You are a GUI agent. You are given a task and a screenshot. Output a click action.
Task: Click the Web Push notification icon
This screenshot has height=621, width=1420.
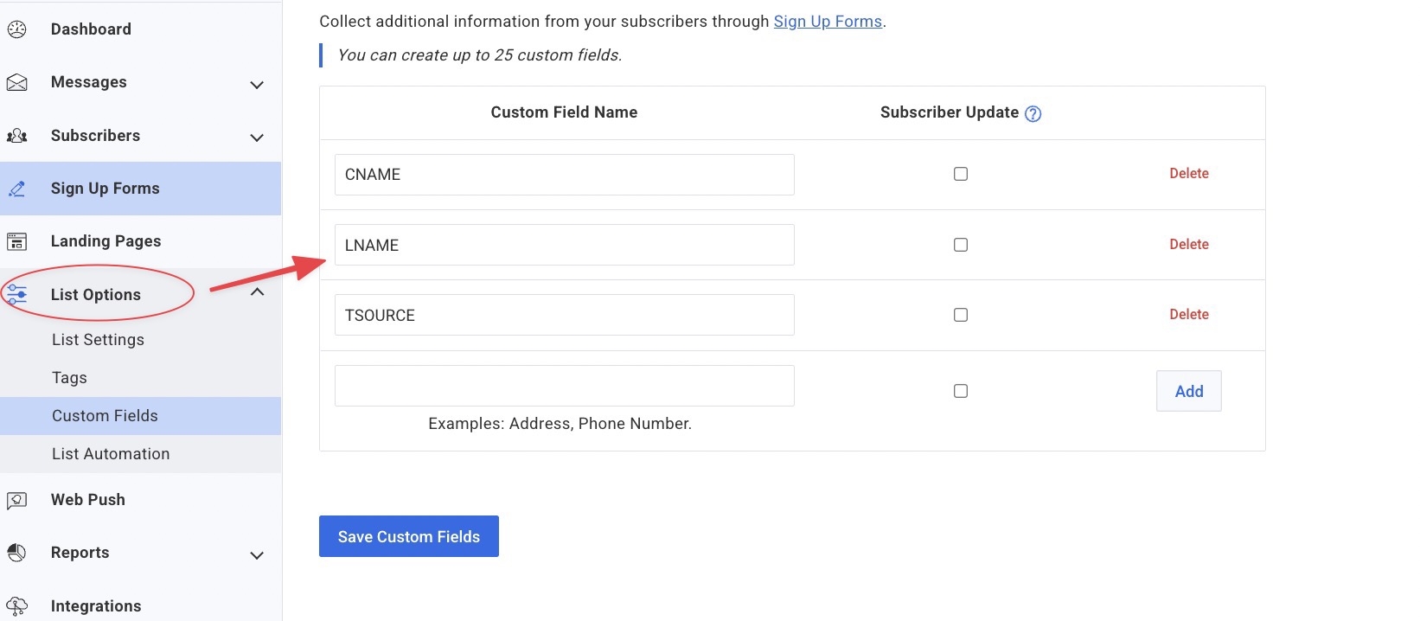point(16,500)
